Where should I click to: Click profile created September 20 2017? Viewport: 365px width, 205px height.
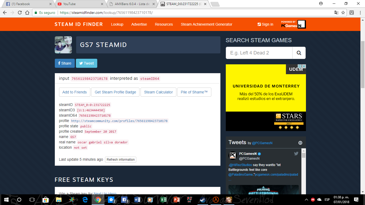point(100,132)
